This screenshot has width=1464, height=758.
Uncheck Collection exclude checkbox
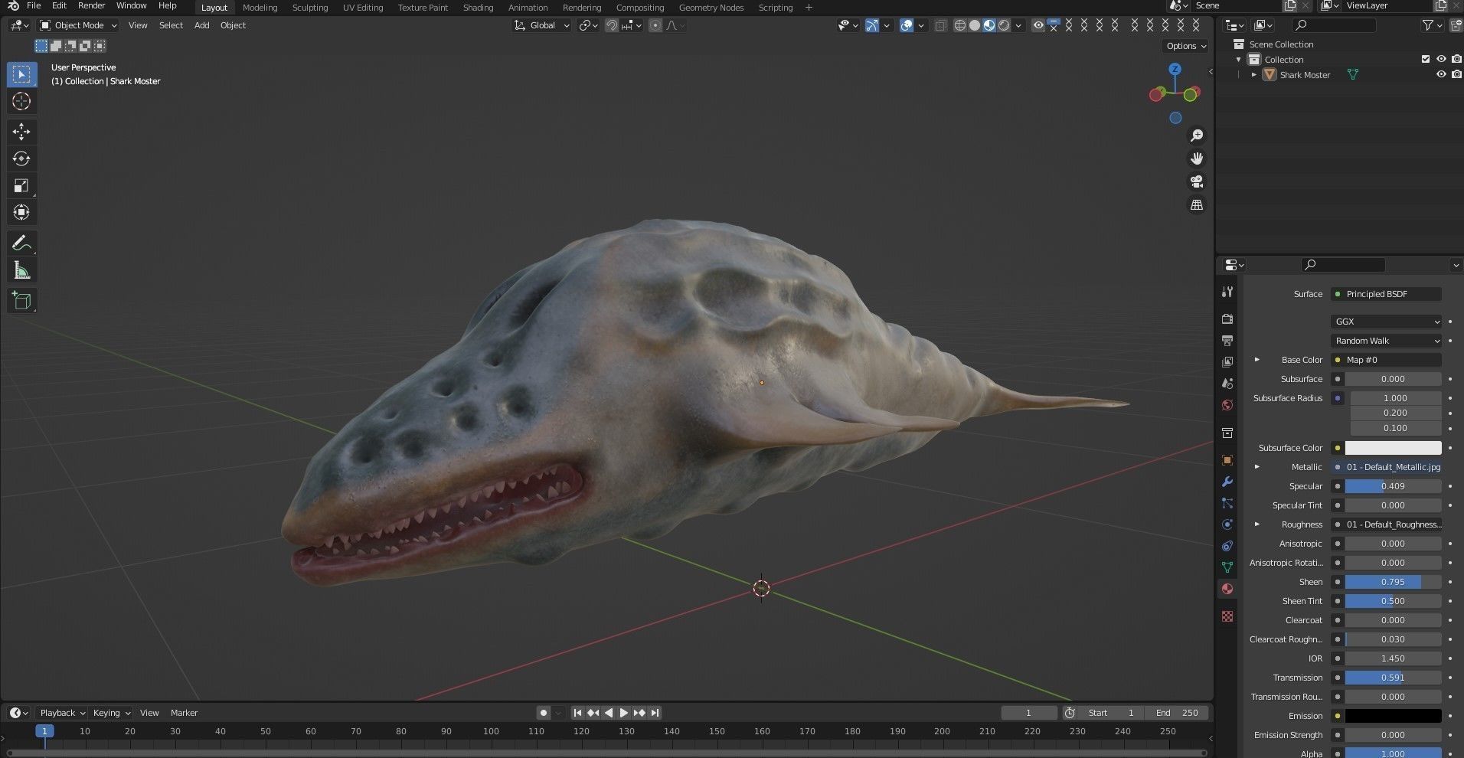1426,59
